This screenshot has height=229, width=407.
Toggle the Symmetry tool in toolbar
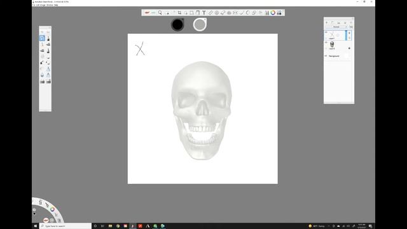235,13
